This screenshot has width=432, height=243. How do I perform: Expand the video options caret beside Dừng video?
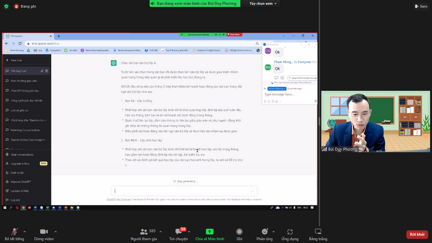point(56,232)
